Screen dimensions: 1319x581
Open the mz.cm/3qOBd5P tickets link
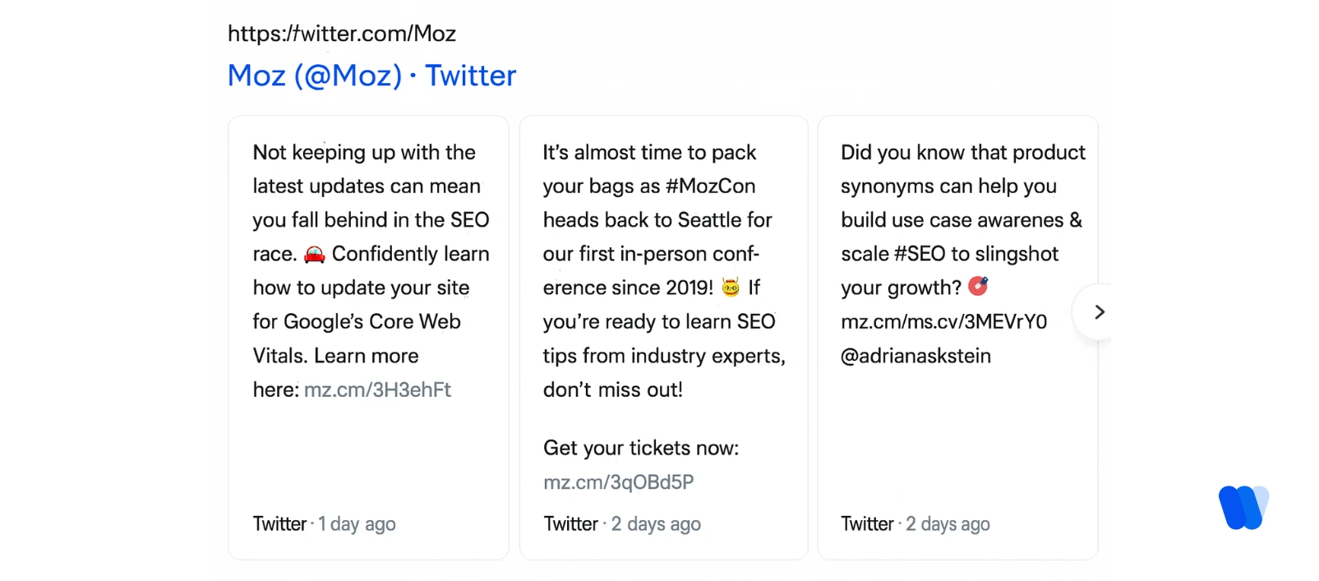618,482
